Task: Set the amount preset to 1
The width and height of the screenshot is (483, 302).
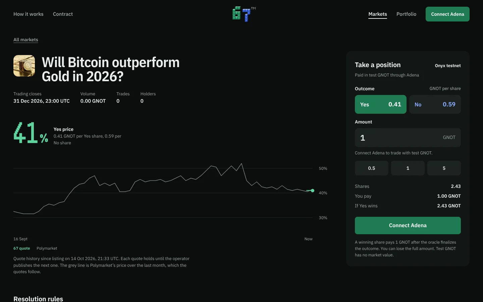Action: (408, 168)
